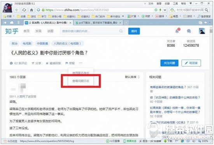
Task: Open the Zhihu messages chat bubble icon
Action: (189, 31)
